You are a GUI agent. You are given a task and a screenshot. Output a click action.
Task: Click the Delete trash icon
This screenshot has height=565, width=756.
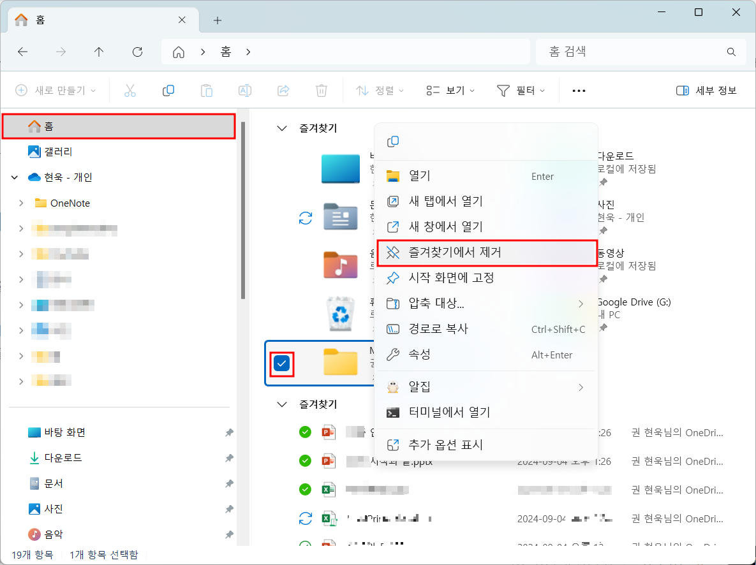322,90
